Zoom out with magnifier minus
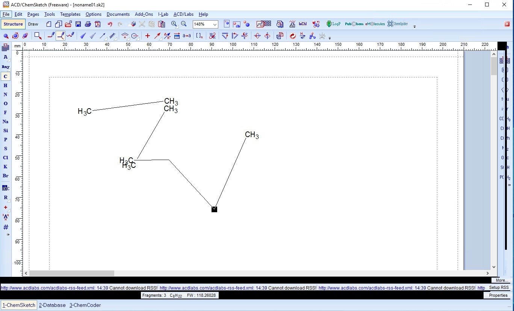Image resolution: width=514 pixels, height=311 pixels. pos(184,24)
